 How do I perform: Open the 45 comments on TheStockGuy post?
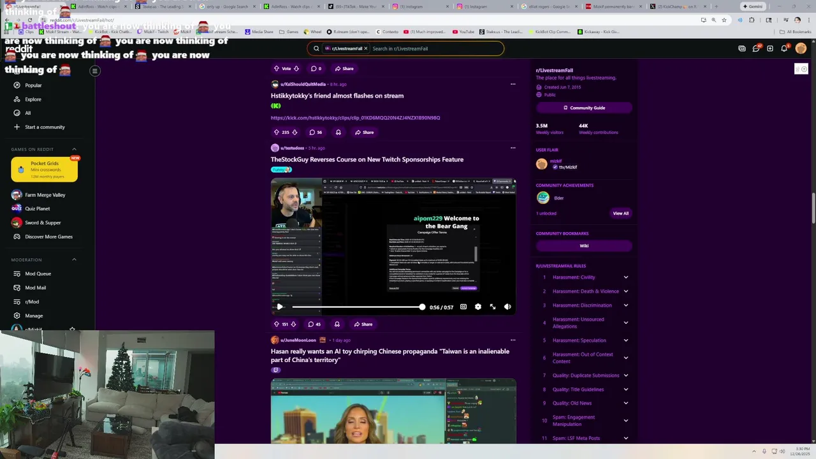(314, 324)
